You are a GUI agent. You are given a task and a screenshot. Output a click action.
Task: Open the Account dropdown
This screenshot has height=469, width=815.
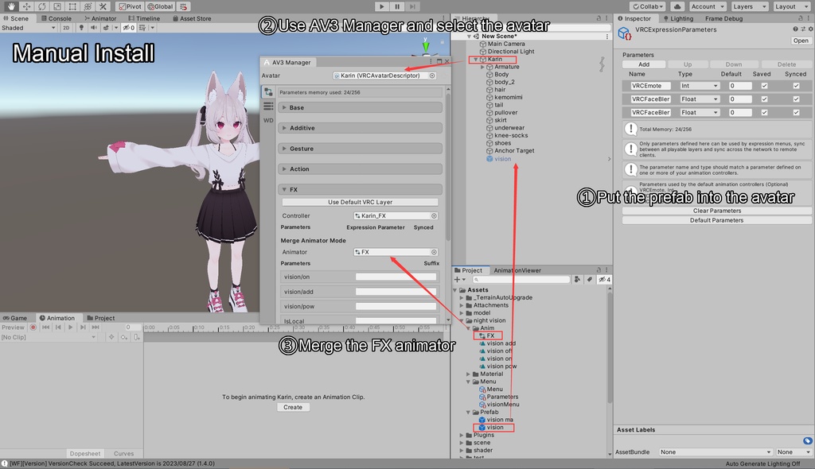[707, 6]
